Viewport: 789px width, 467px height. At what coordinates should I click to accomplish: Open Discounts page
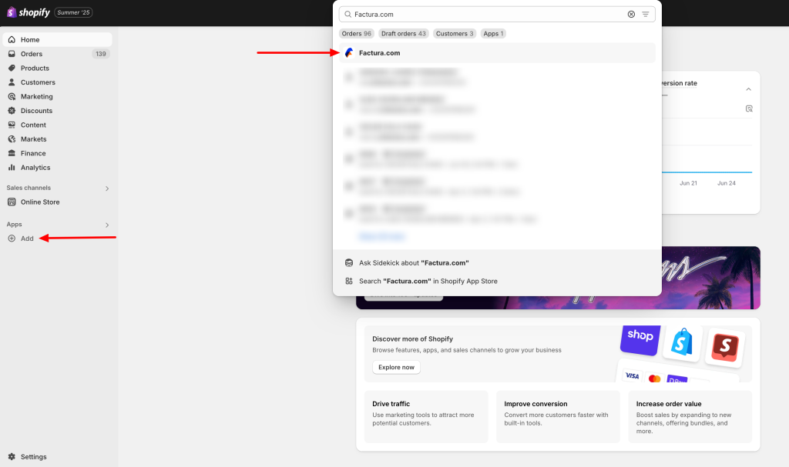tap(57, 111)
